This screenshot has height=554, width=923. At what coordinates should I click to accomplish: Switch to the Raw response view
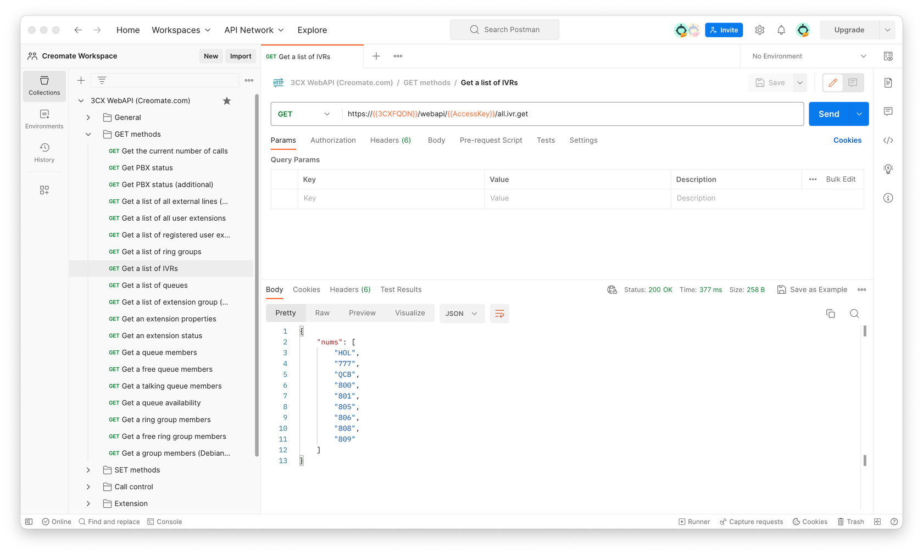[323, 312]
